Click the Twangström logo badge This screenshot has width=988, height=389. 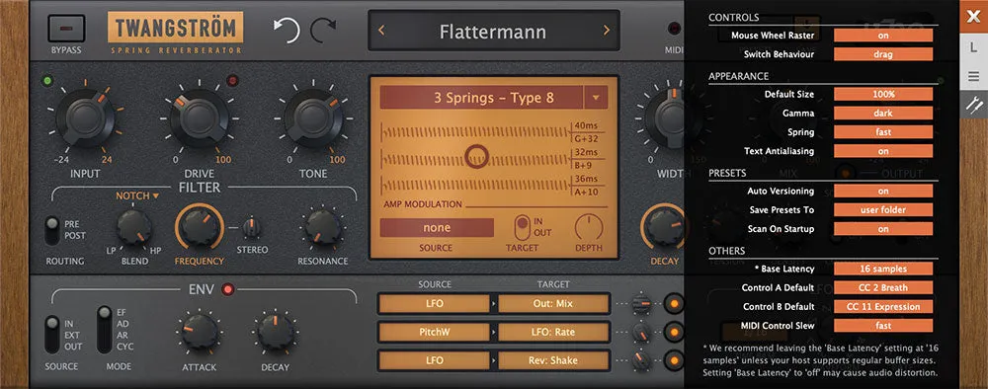pyautogui.click(x=176, y=27)
